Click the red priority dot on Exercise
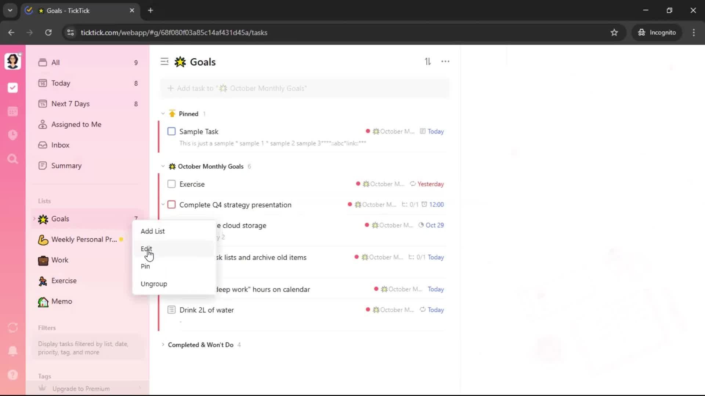This screenshot has height=396, width=705. [358, 184]
